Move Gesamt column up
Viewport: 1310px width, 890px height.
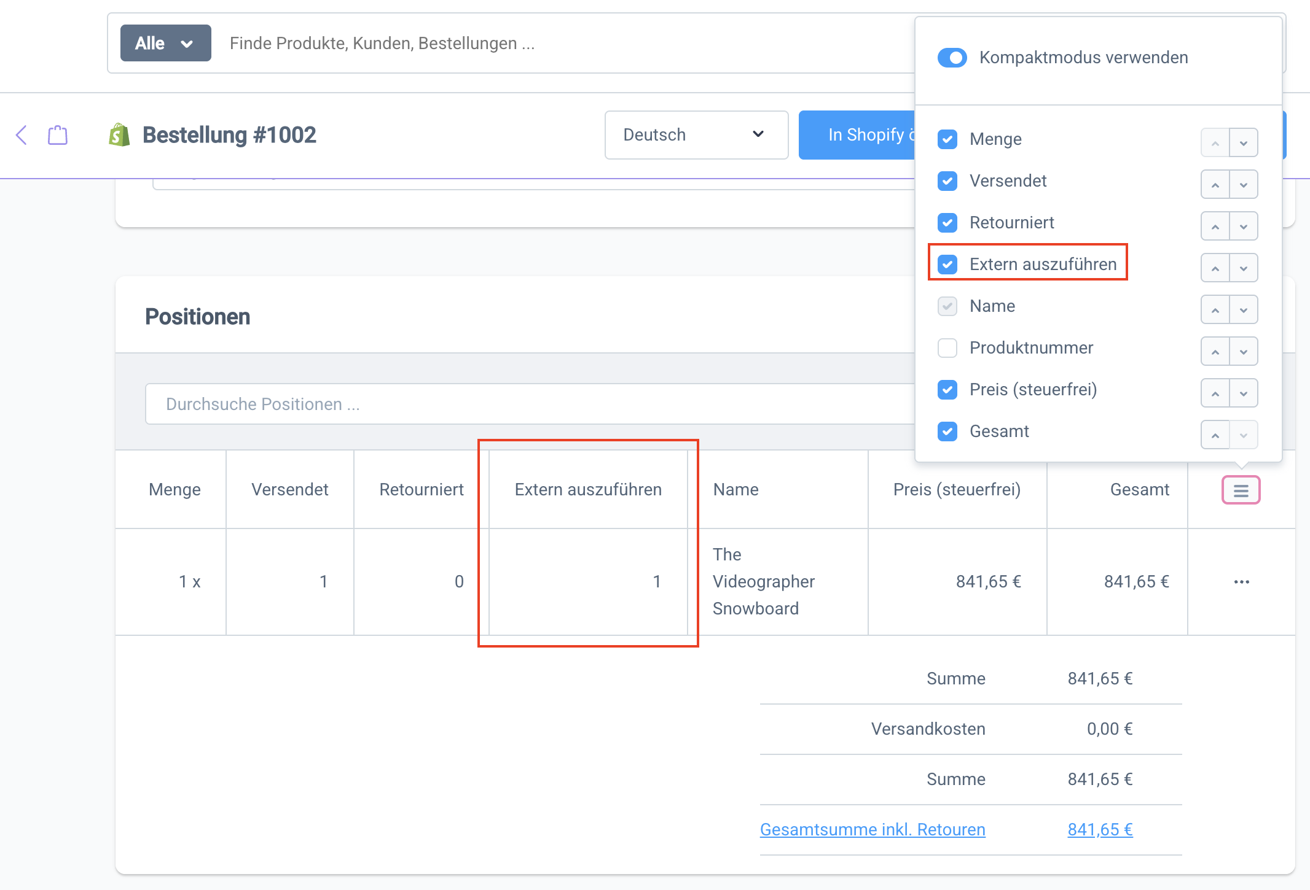coord(1215,435)
